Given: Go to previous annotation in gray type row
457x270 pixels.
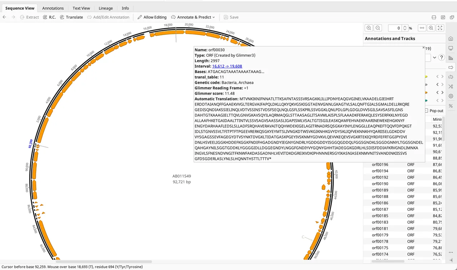Looking at the screenshot, I should point(437,85).
